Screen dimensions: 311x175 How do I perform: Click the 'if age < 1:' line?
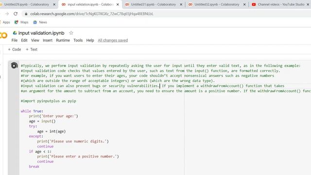click(40, 151)
